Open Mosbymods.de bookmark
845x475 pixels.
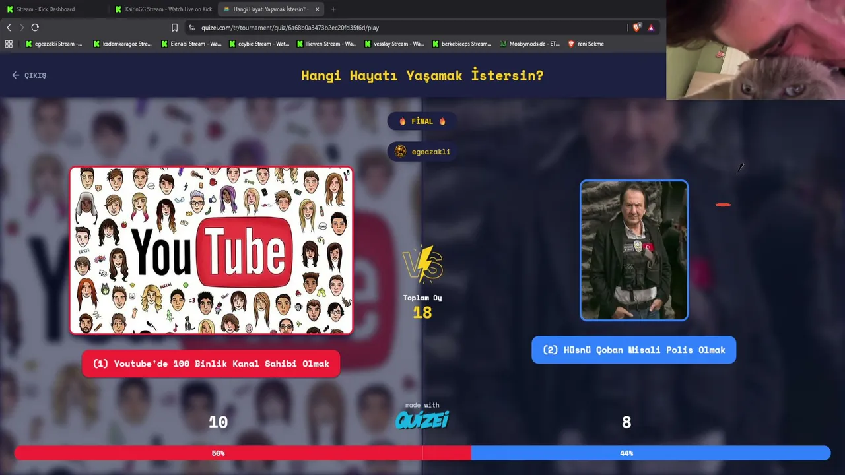point(530,44)
